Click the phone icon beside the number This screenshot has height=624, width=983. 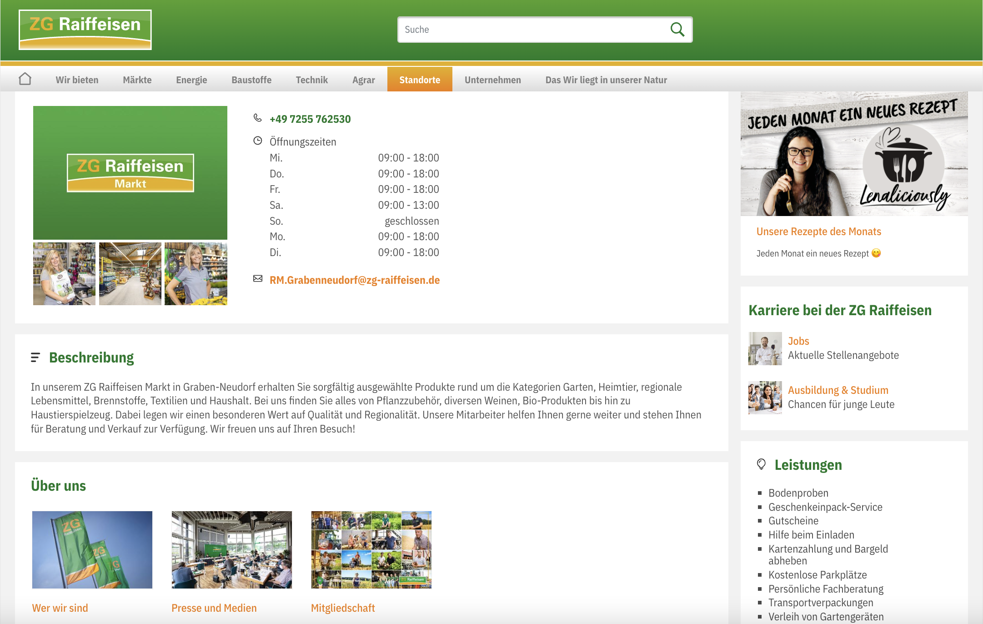point(257,118)
